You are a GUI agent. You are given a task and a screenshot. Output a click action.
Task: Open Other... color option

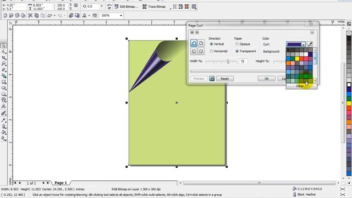coord(301,86)
